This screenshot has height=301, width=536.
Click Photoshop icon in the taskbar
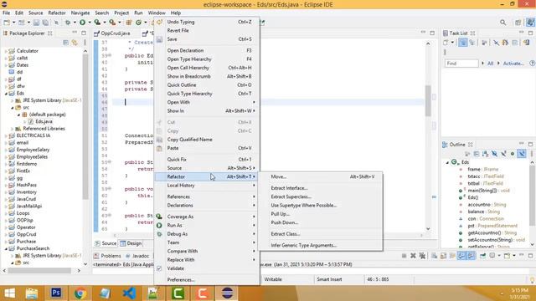tap(56, 293)
